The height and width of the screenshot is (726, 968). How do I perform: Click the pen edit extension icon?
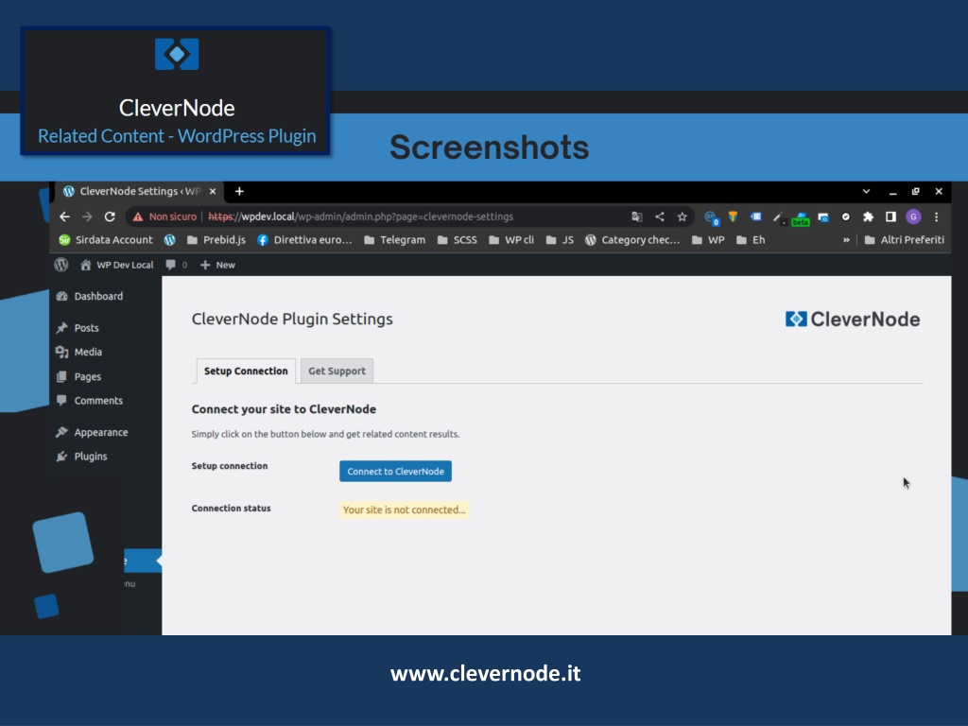click(x=778, y=217)
